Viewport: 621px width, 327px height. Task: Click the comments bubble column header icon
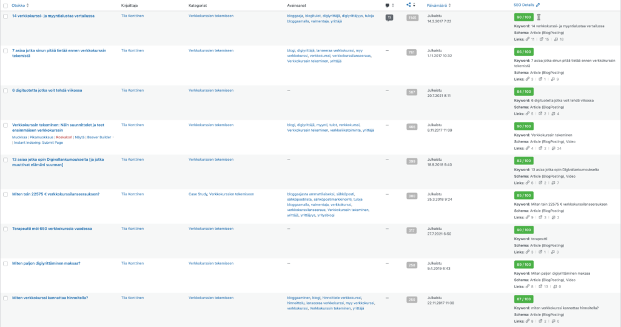click(388, 5)
